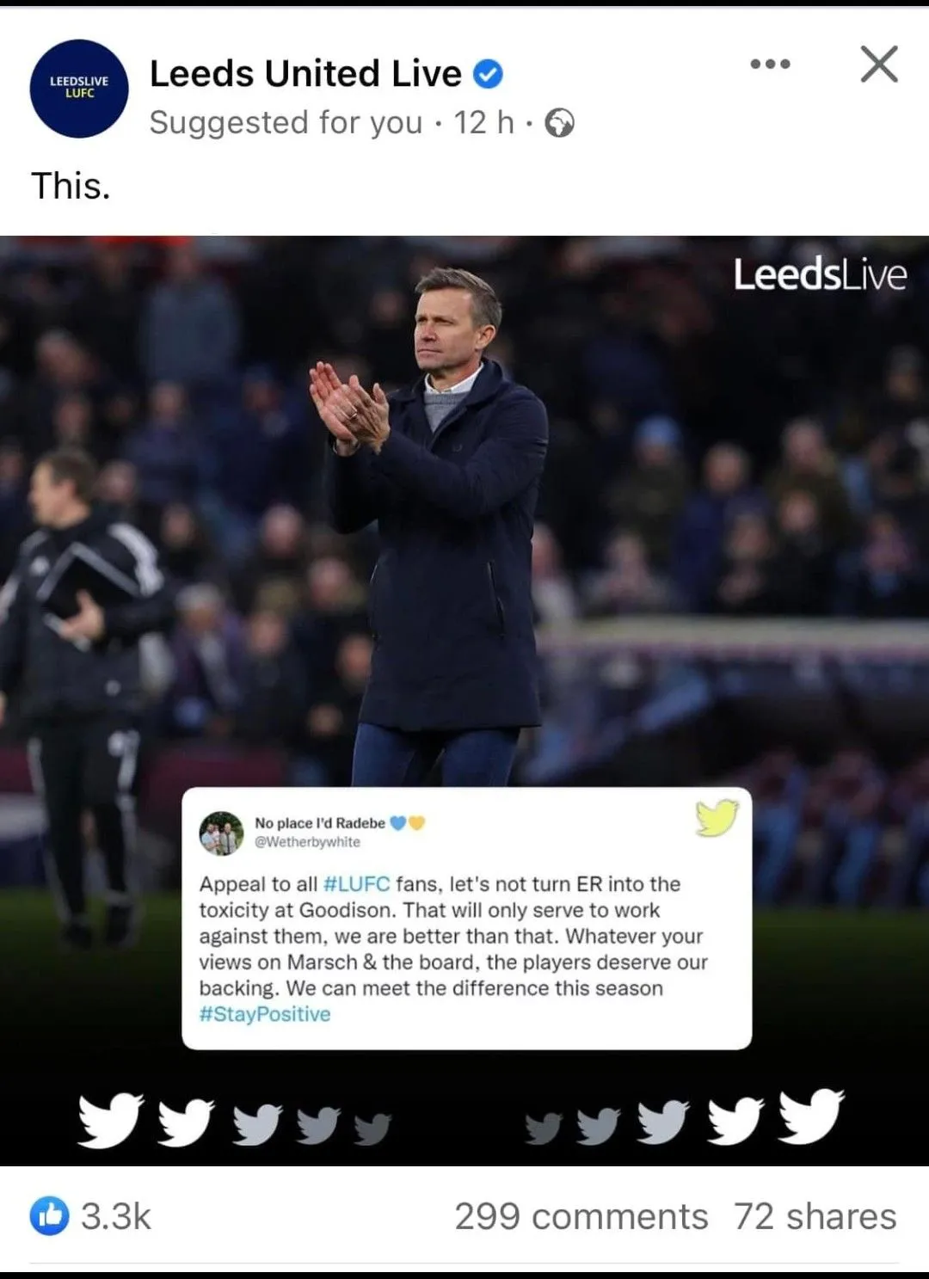Image resolution: width=929 pixels, height=1279 pixels.
Task: Open the main post image
Action: 464,700
